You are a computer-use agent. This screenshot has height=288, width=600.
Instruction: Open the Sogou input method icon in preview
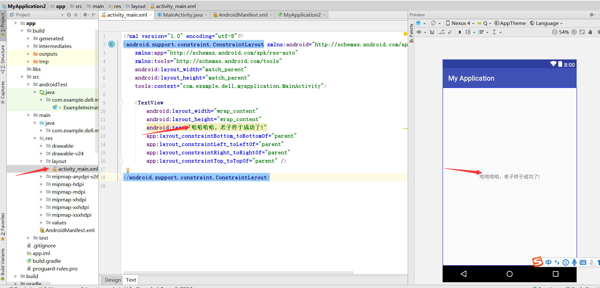tap(538, 262)
